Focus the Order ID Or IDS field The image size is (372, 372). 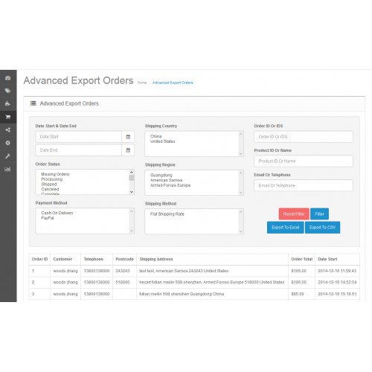[304, 137]
